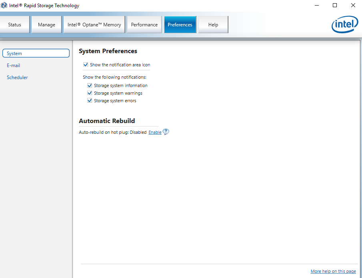Click the System Preferences heading

coord(108,51)
